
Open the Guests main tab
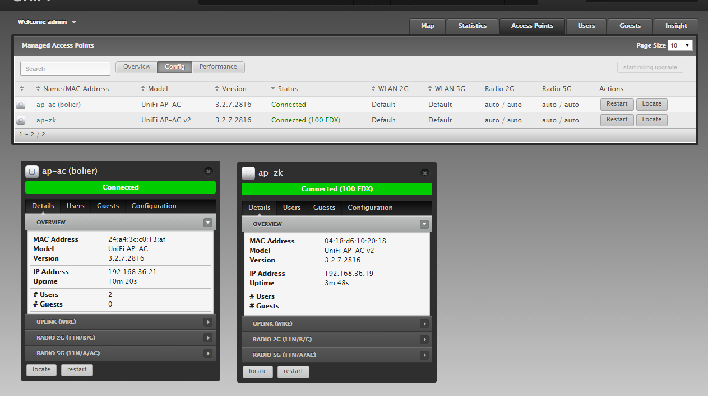[630, 26]
